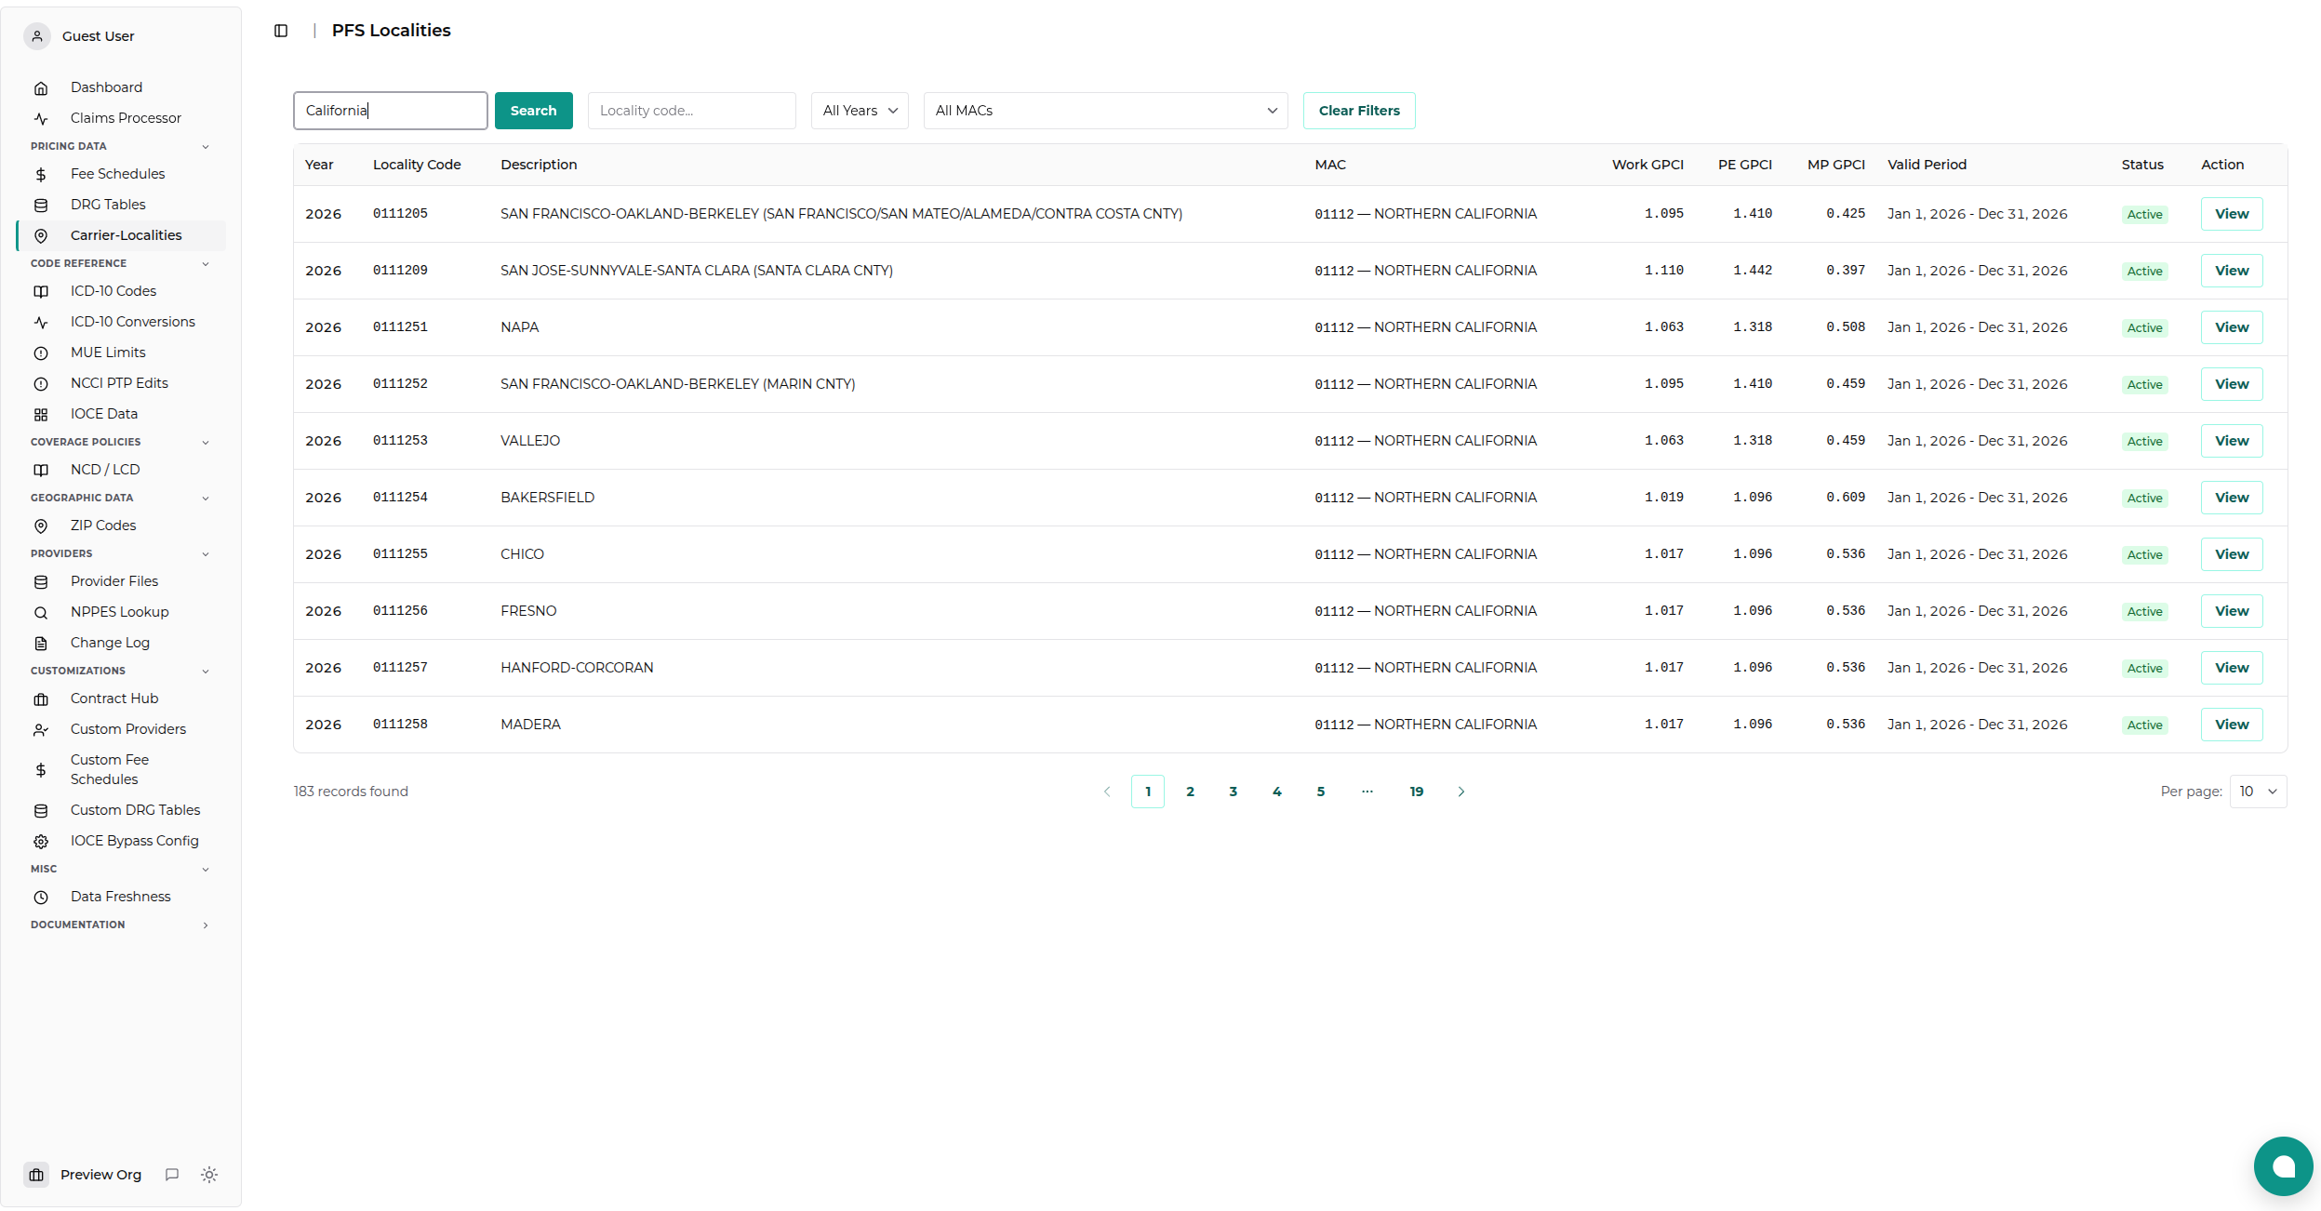Collapse the Geographic Data section
This screenshot has width=2321, height=1211.
[206, 499]
